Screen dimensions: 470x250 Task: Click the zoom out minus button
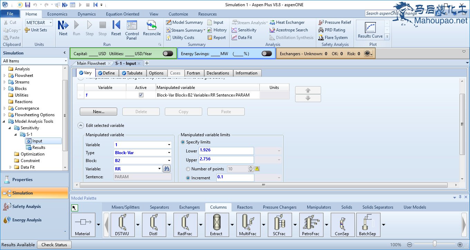410,244
